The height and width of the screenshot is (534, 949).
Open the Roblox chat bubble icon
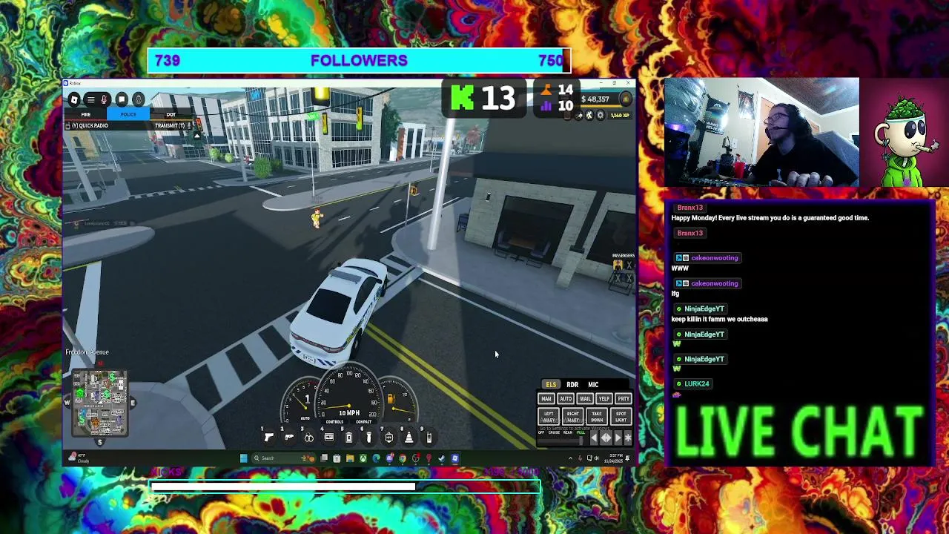pos(122,99)
